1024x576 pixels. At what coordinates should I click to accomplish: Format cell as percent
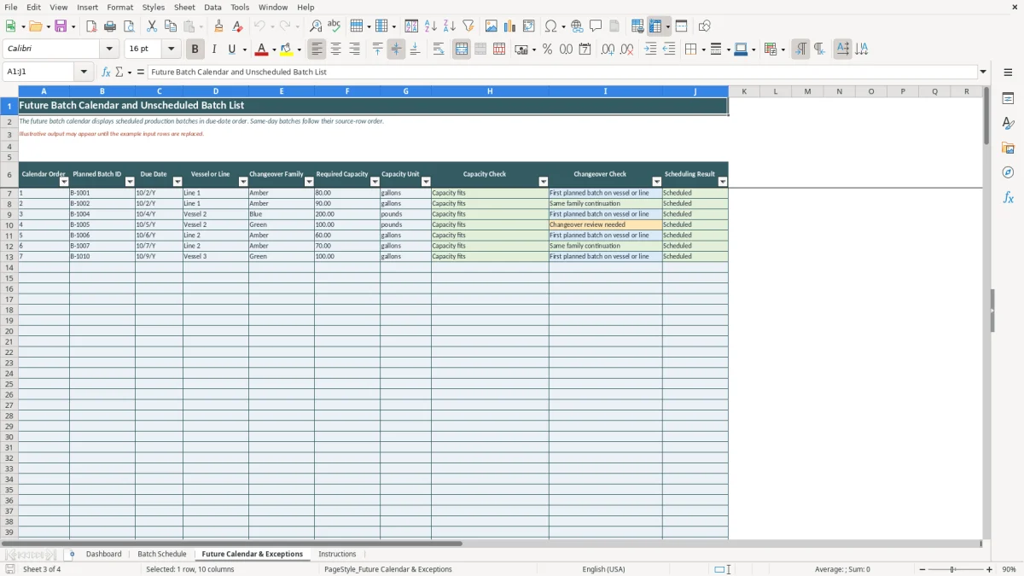click(x=548, y=49)
